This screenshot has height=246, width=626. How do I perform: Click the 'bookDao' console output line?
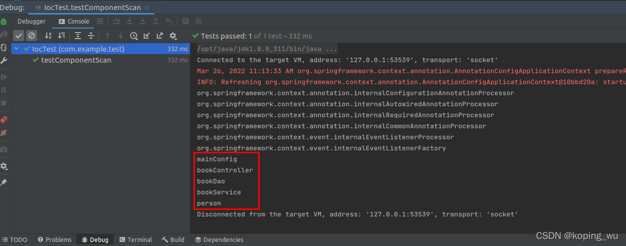pyautogui.click(x=211, y=181)
